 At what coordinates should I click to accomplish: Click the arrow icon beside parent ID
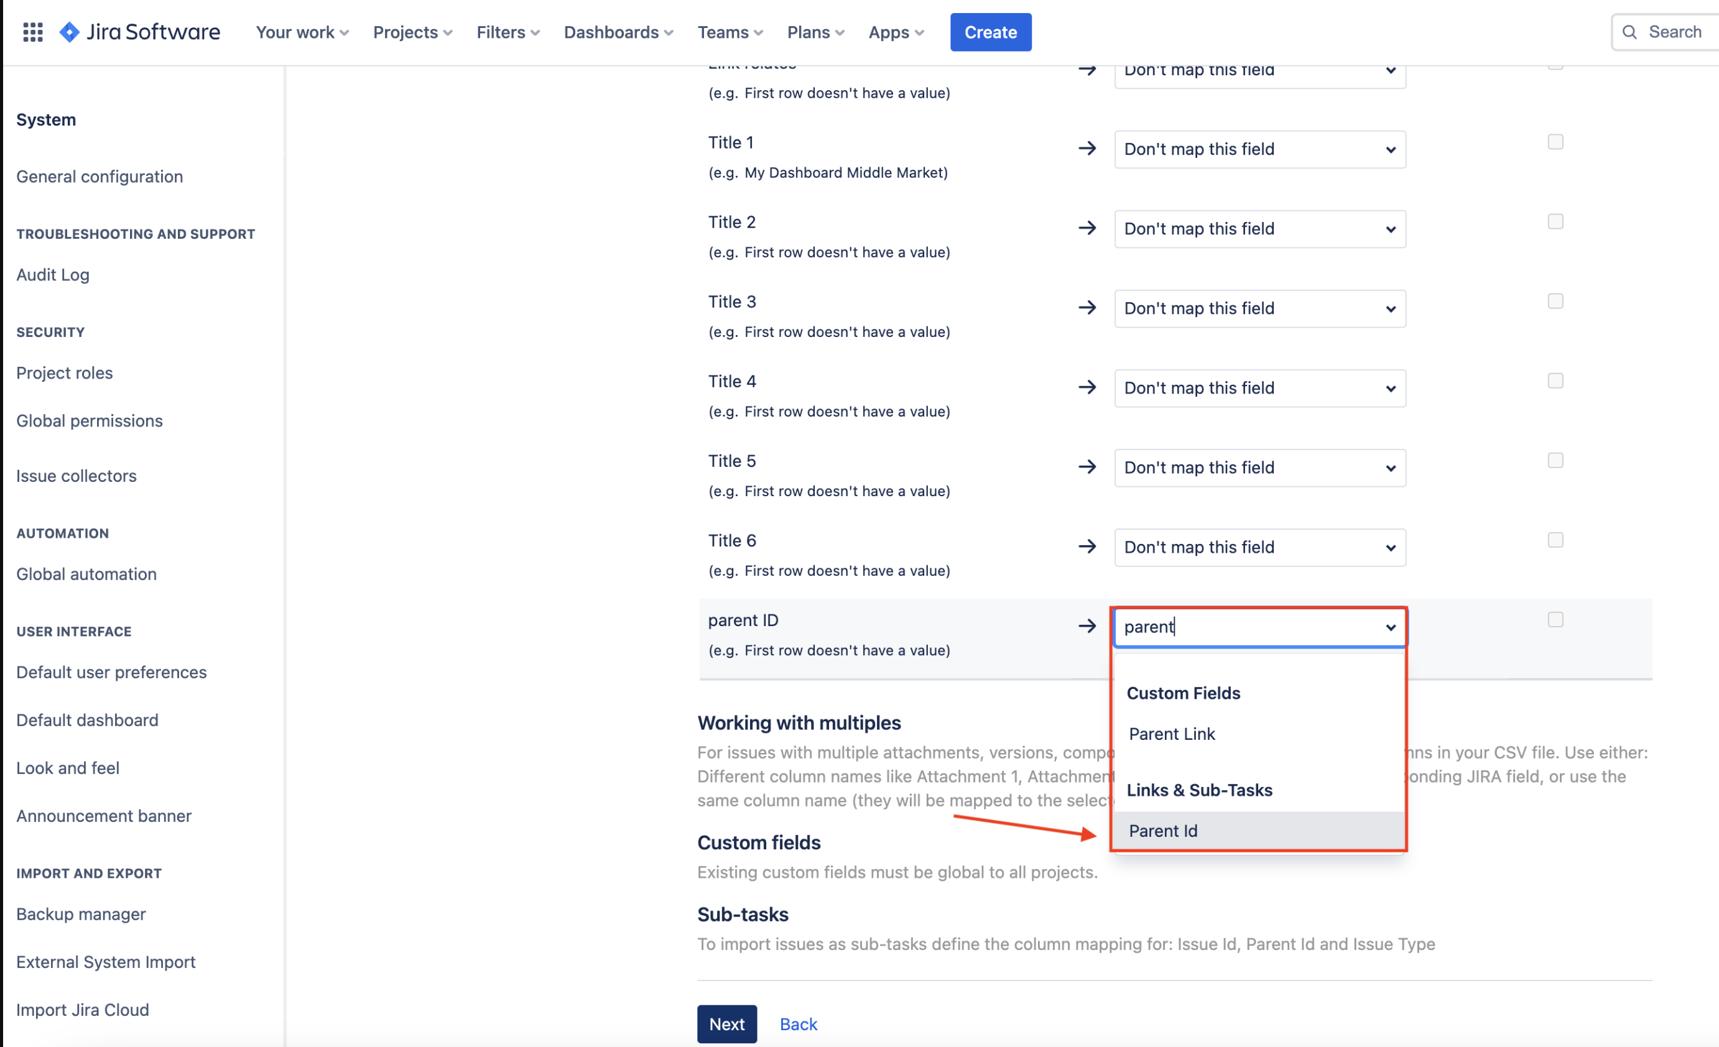click(1087, 626)
